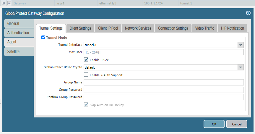
Task: Select the General side tab
Action: 19,23
